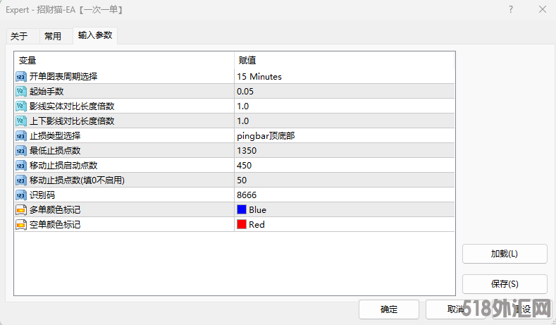Viewport: 556px width, 325px height.
Task: Select the 1.0 value for 上下影线对比长度倍数
Action: pos(243,121)
